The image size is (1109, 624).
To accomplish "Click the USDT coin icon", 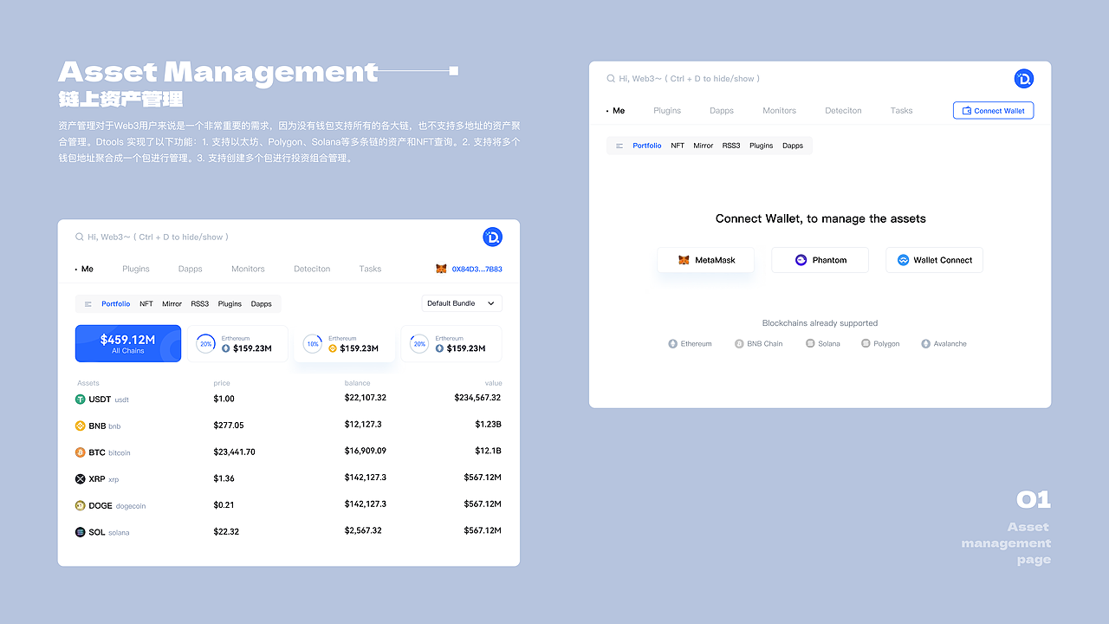I will [81, 400].
